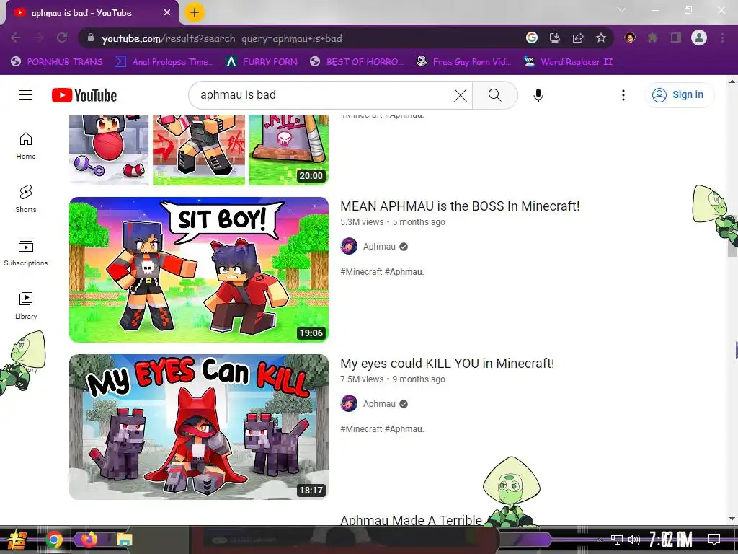Click the magnifying glass search button
This screenshot has height=554, width=738.
(x=494, y=95)
